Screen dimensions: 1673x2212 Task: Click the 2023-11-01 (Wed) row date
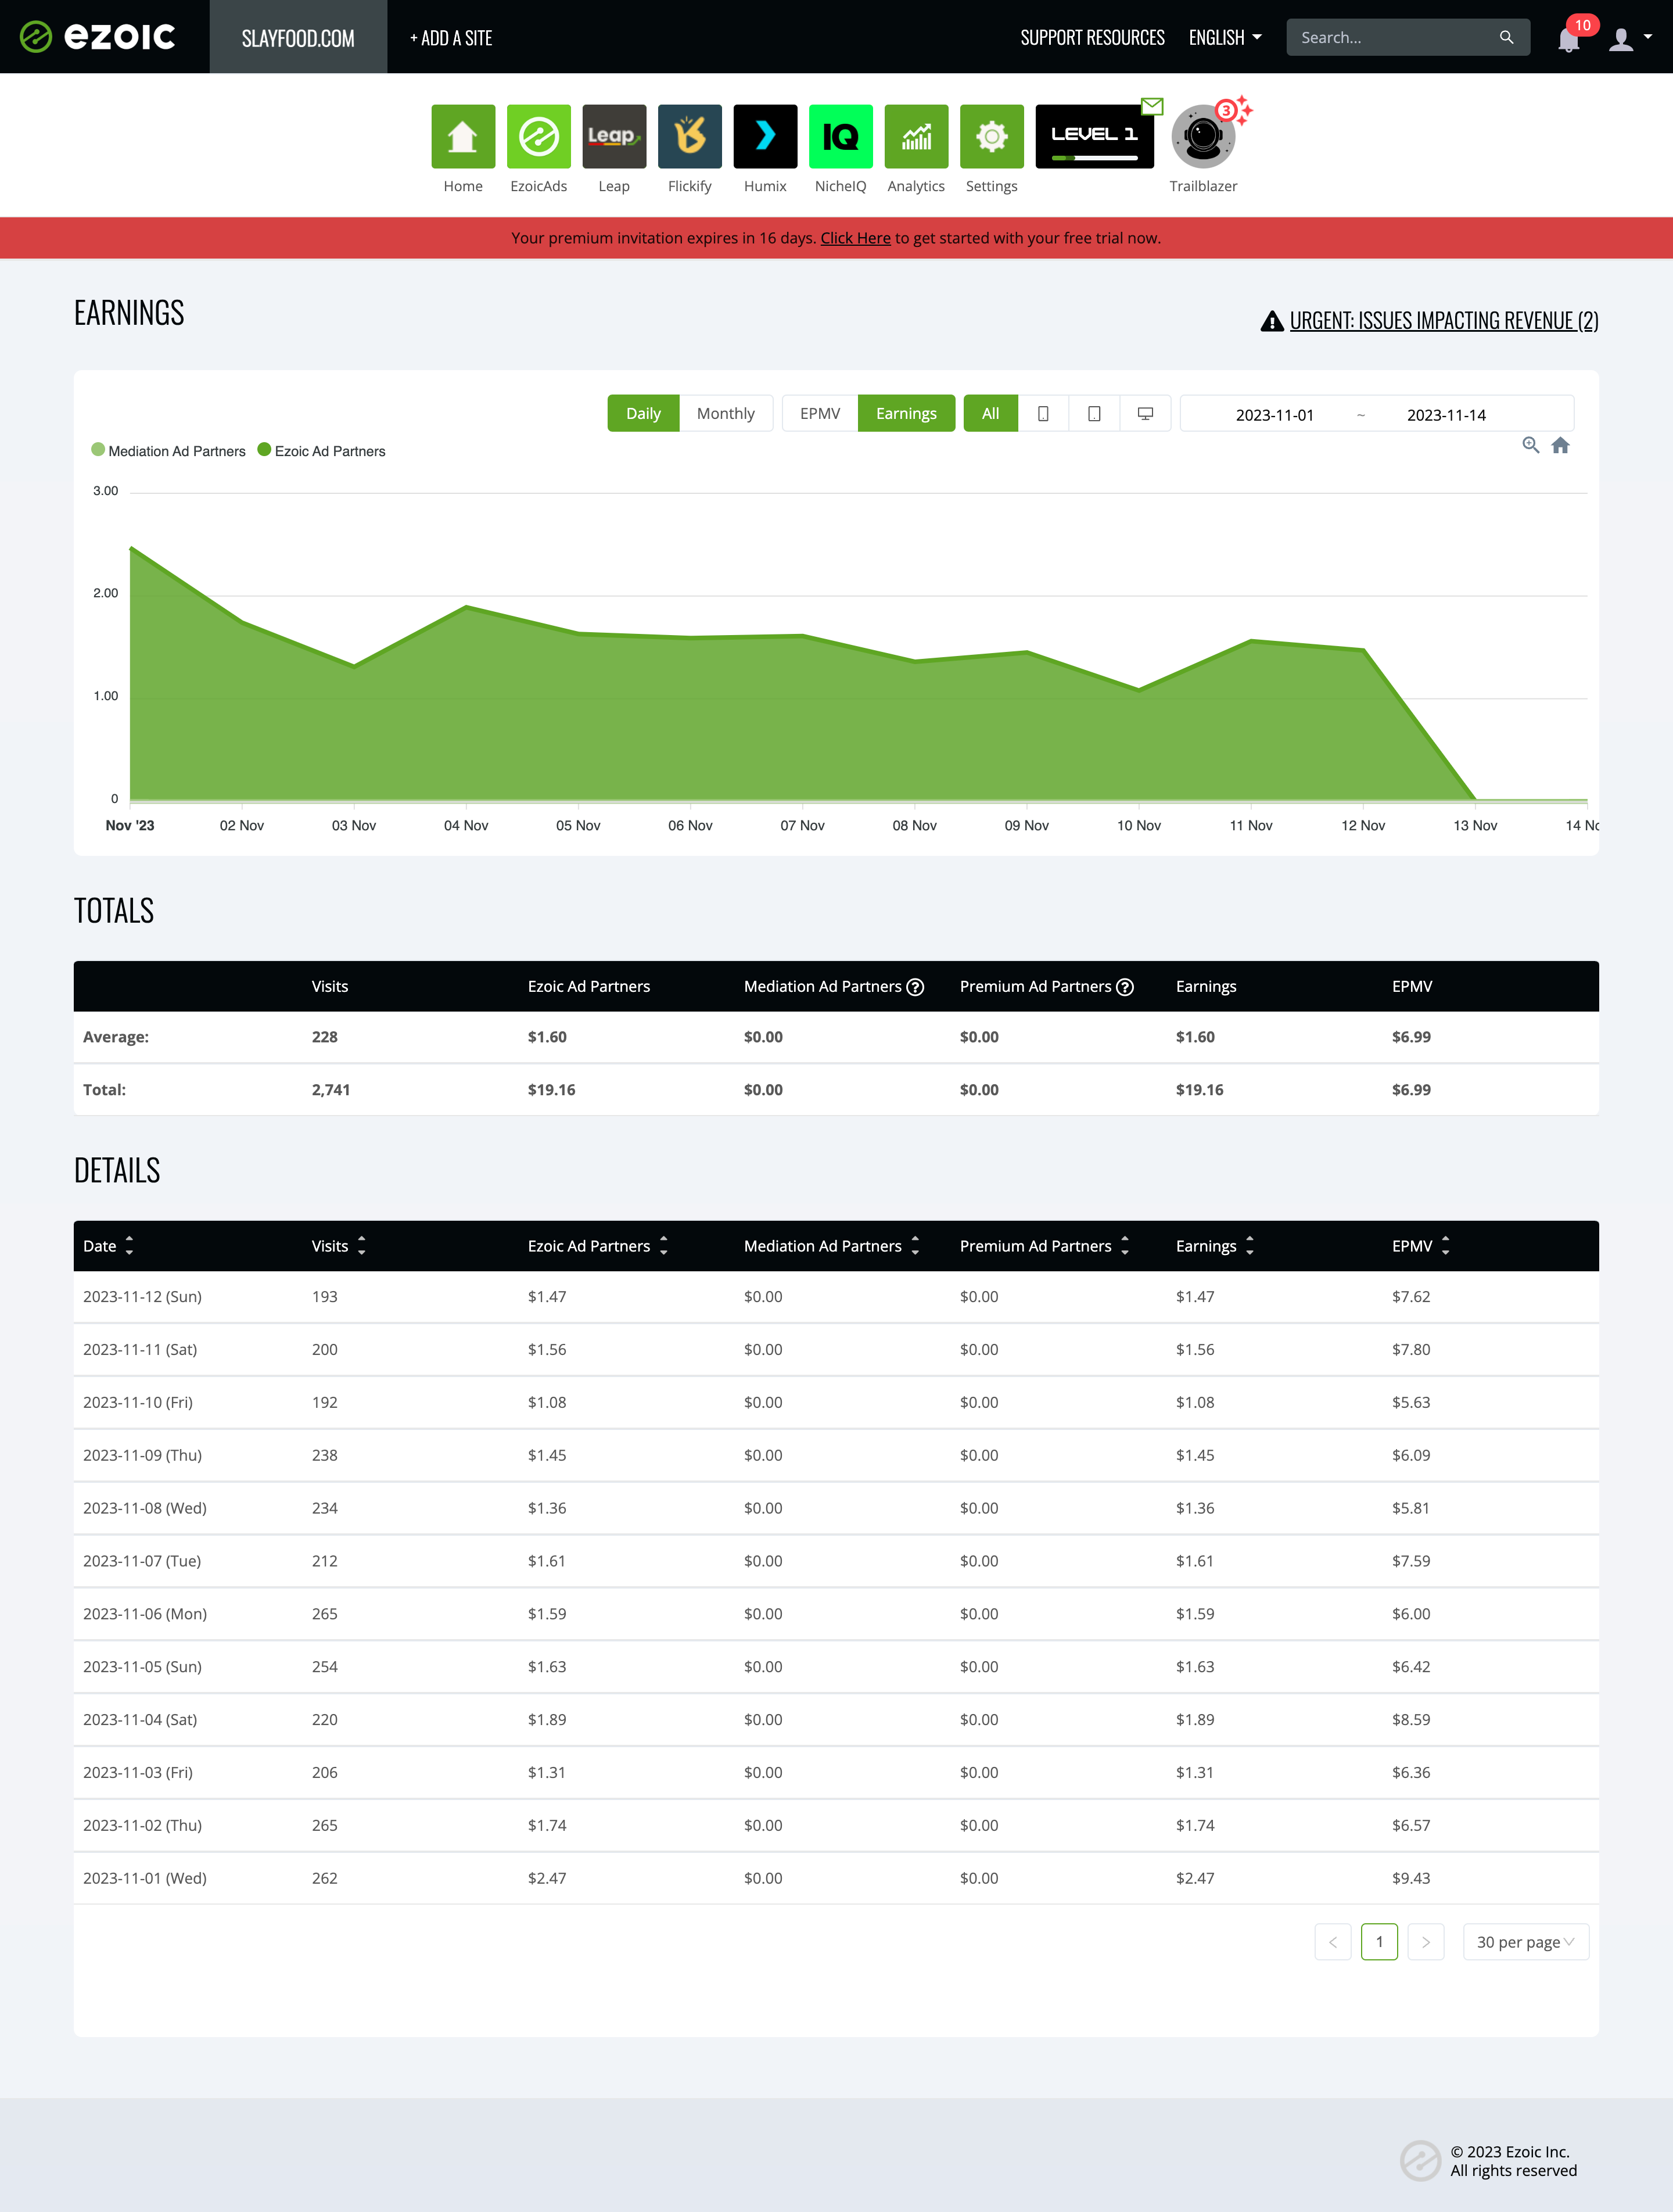click(x=144, y=1878)
